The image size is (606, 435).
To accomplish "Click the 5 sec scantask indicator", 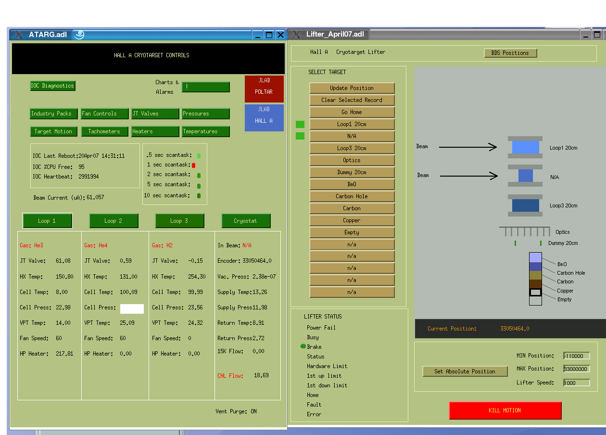I will coord(199,186).
